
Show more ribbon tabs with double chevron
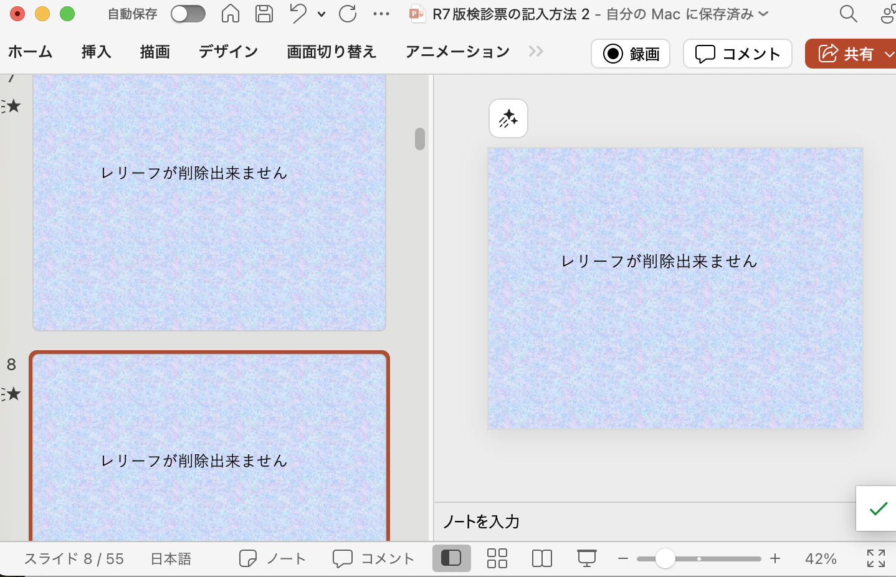(536, 52)
